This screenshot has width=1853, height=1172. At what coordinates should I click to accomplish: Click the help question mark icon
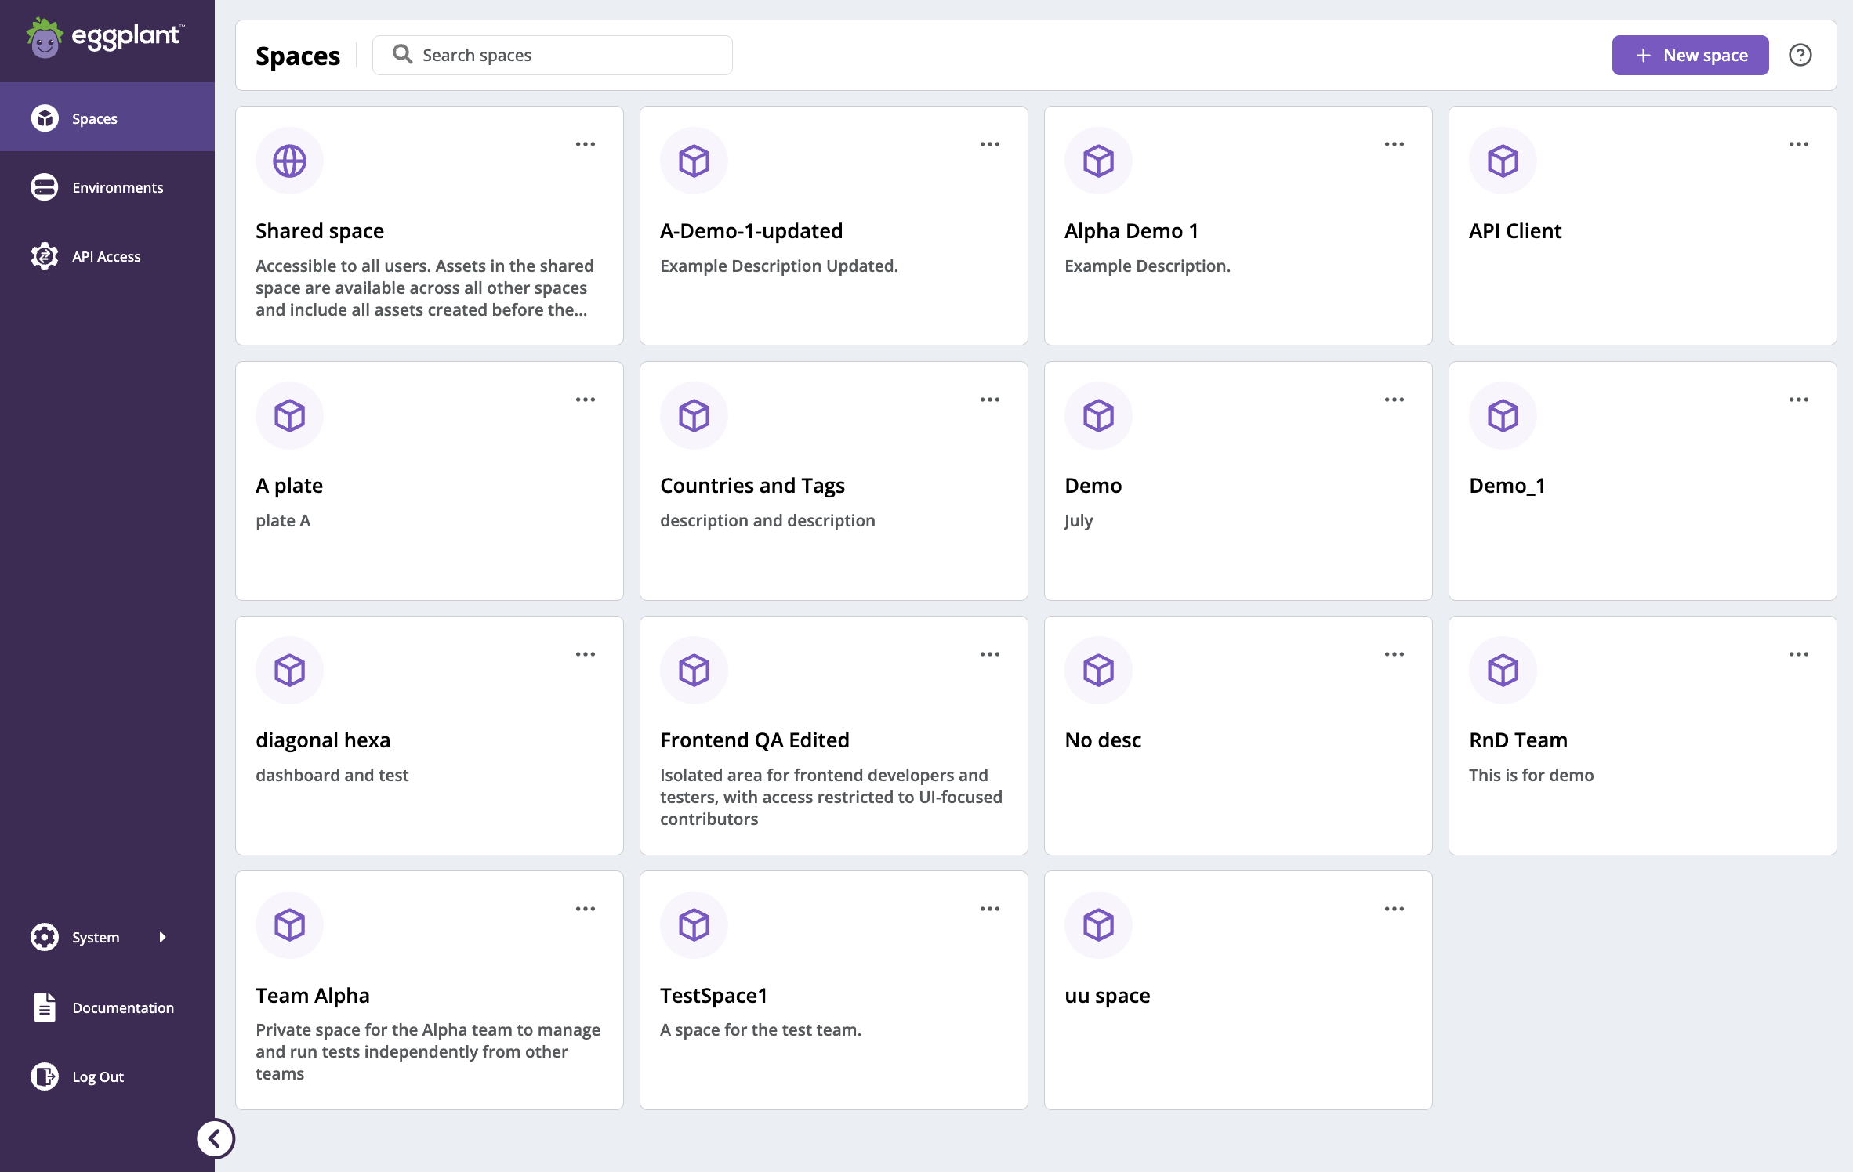click(1800, 55)
